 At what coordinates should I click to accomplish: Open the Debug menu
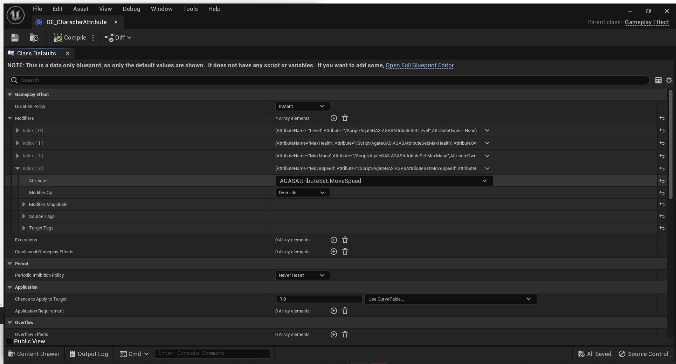(x=131, y=9)
